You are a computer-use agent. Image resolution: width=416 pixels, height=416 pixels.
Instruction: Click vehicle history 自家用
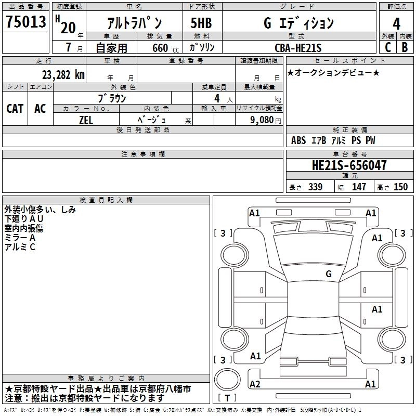pyautogui.click(x=111, y=48)
